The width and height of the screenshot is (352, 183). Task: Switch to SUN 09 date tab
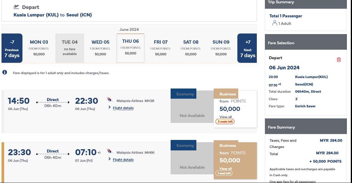point(221,48)
